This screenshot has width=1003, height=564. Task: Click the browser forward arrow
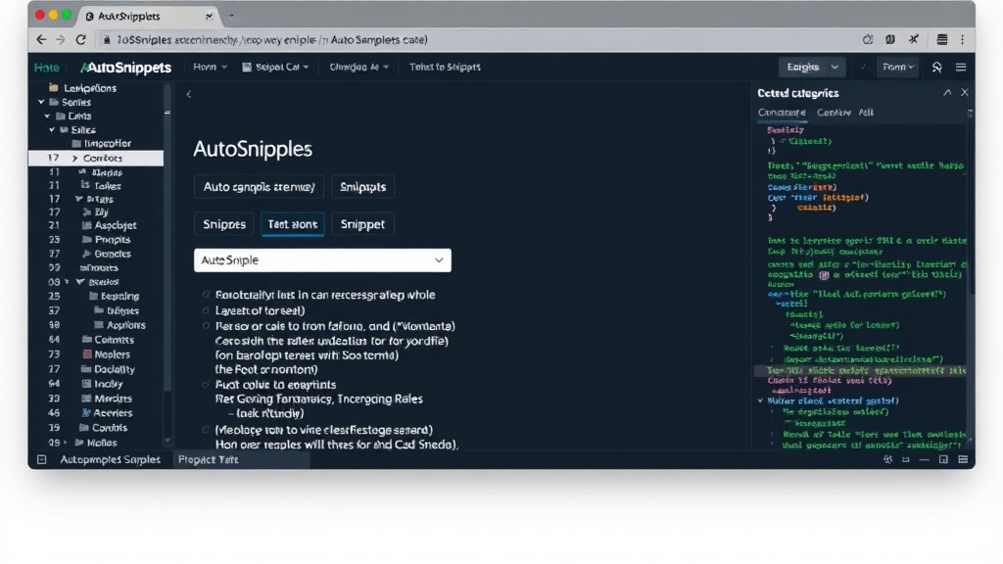pos(61,39)
